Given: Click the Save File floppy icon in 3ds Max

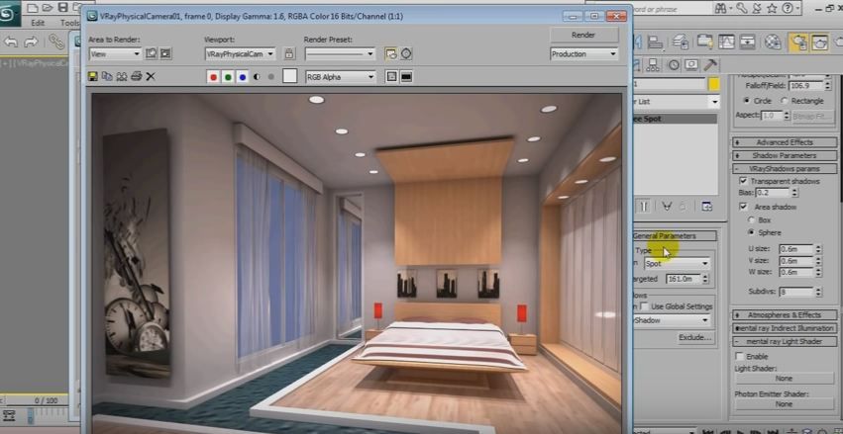Looking at the screenshot, I should point(62,8).
